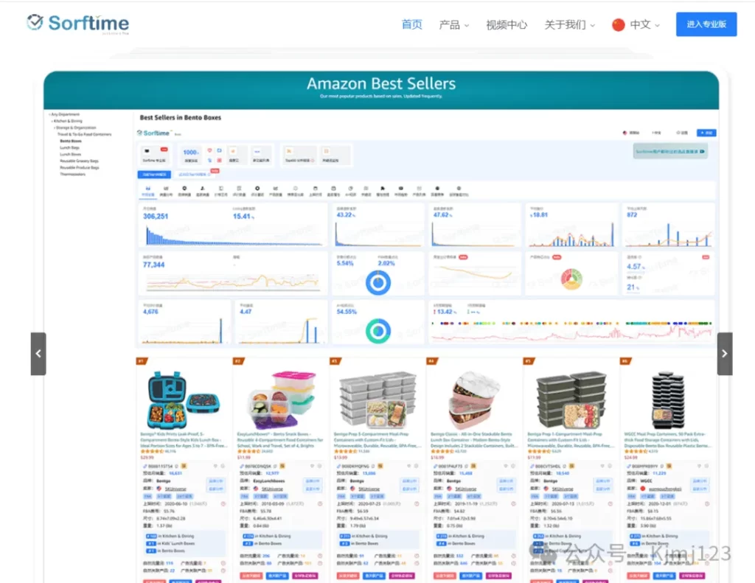
Task: Open the #3 gray meal prep containers image
Action: 378,399
